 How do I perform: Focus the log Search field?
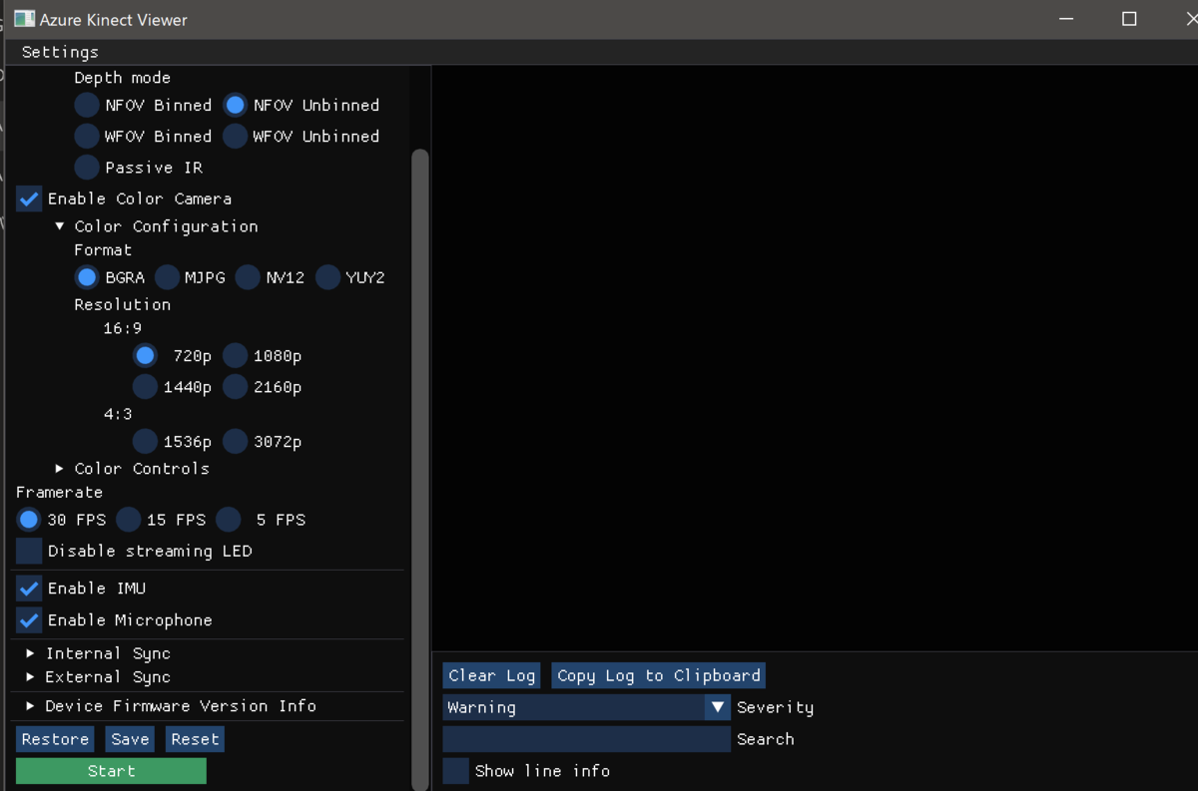[587, 739]
